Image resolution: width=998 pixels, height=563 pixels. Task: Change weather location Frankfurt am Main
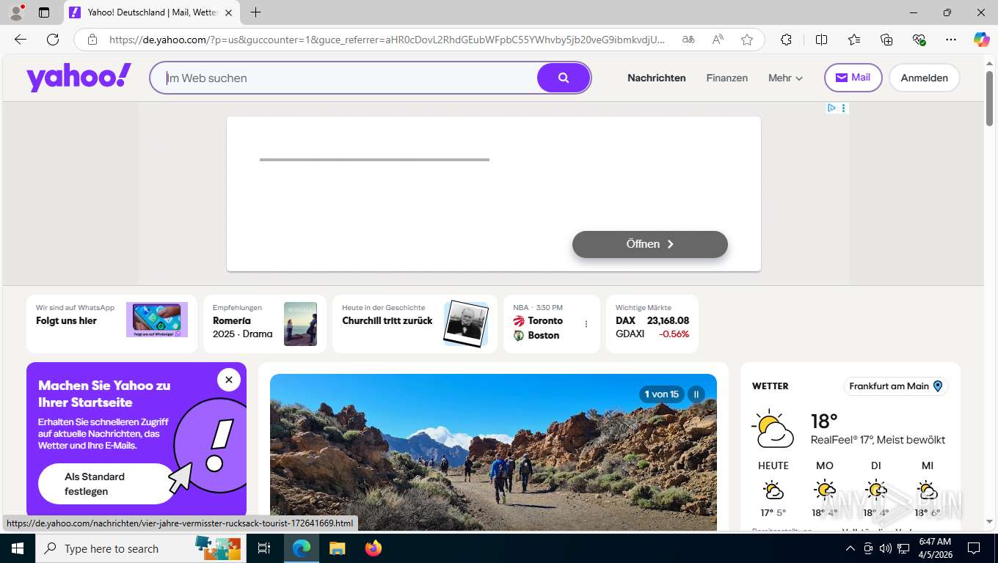click(x=896, y=386)
